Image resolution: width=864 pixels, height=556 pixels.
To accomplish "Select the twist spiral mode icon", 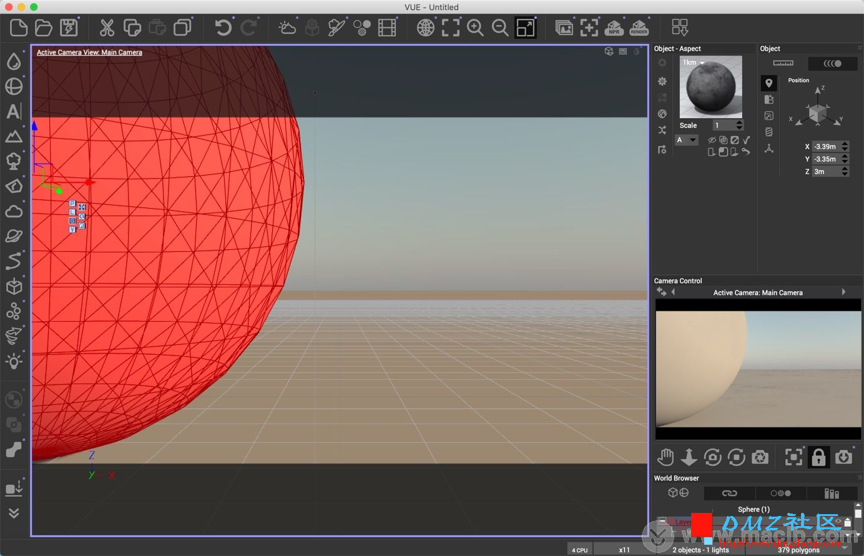I will [769, 132].
